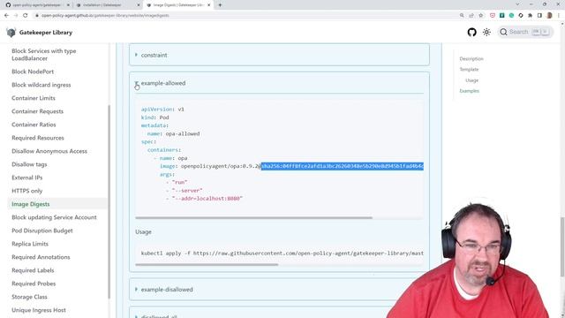Jump to Description in table of contents
Screen dimensions: 565x318
pos(471,59)
